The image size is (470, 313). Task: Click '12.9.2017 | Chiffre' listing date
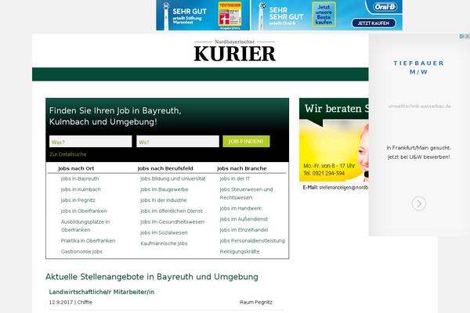pyautogui.click(x=70, y=302)
